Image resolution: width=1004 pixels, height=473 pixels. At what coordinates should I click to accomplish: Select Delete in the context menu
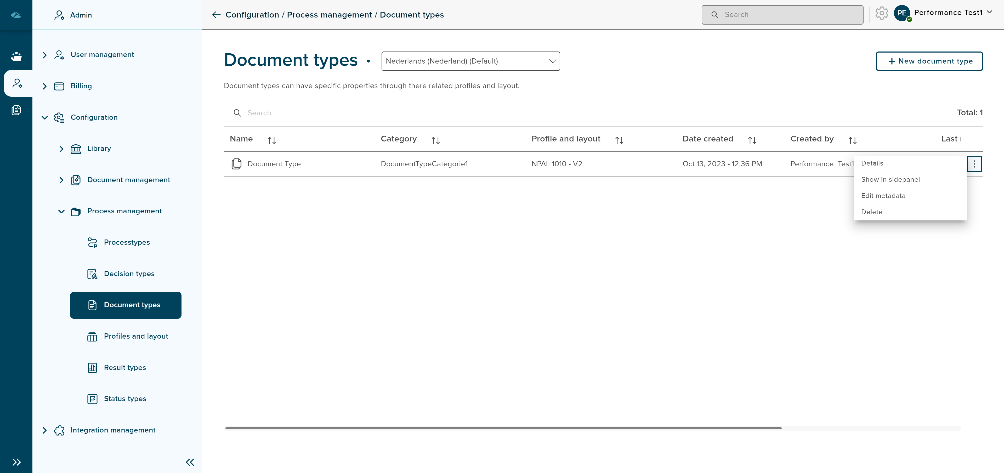[x=872, y=212]
